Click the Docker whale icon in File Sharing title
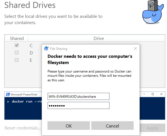Screen dimensions: 167x136 click(46, 48)
